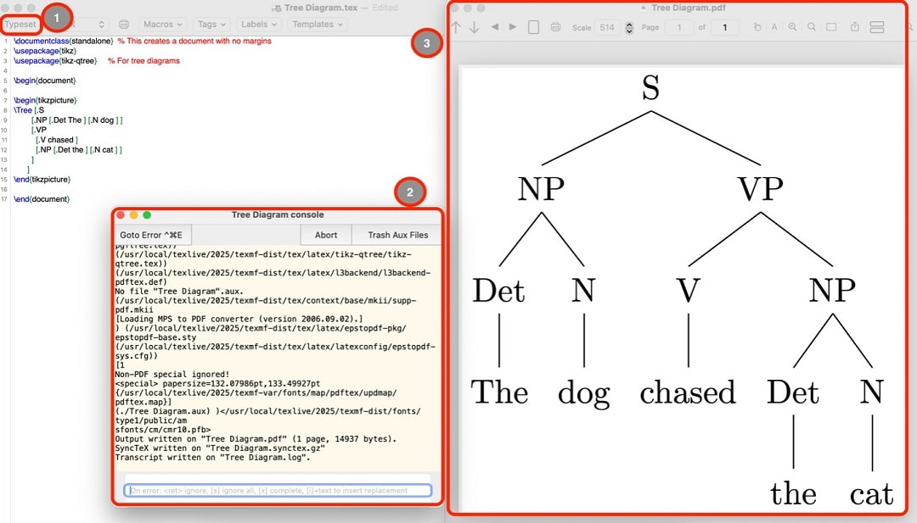Select the text tool A icon
The image size is (917, 523).
(x=774, y=27)
